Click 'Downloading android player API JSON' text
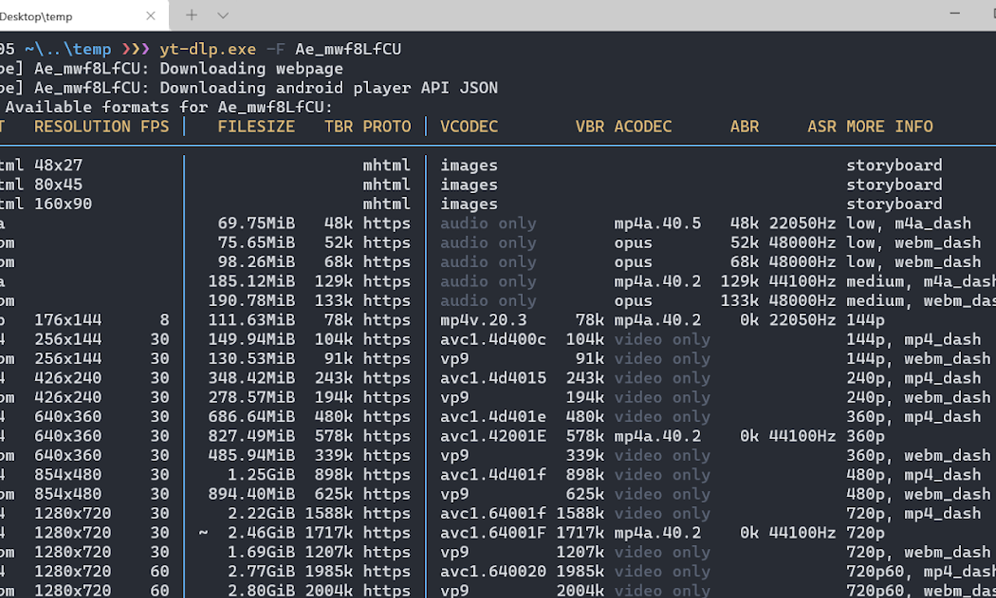The height and width of the screenshot is (598, 996). pyautogui.click(x=328, y=87)
